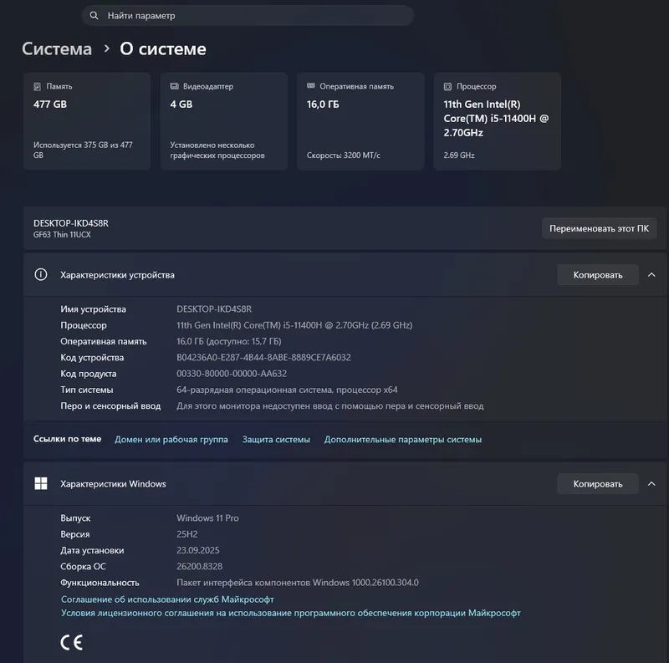Select the DESKTOP-IKD4S8R title text

71,223
